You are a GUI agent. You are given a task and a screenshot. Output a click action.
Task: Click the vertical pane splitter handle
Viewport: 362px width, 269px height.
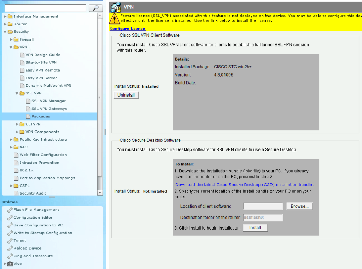tap(105, 132)
